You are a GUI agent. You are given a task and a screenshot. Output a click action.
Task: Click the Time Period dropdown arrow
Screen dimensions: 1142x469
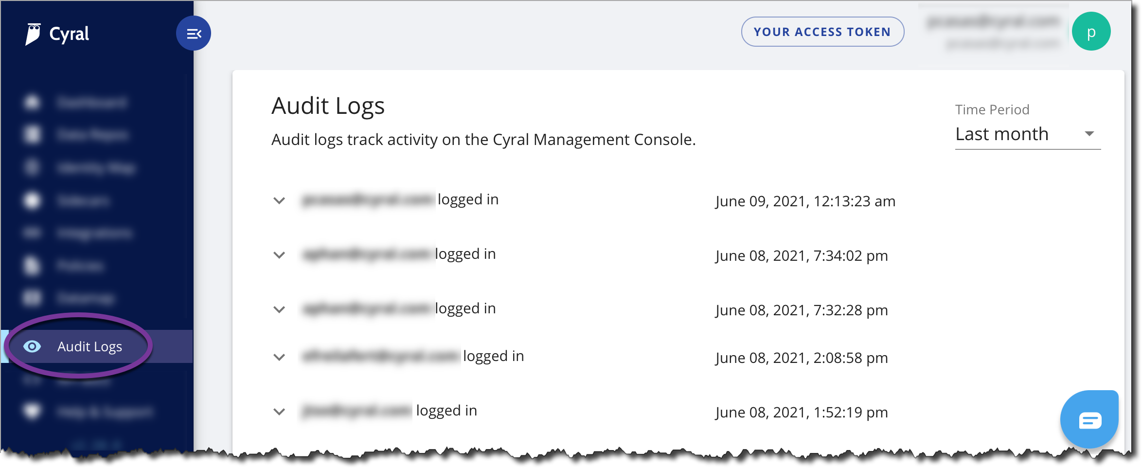tap(1089, 134)
